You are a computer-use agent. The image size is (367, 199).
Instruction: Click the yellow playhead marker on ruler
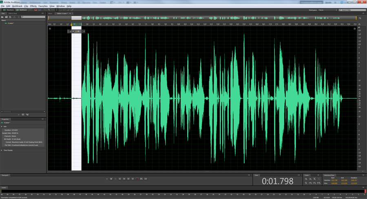71,24
